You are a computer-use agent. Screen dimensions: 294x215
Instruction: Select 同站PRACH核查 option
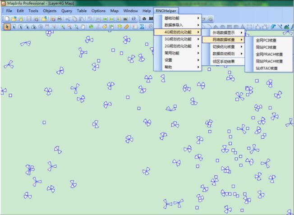(x=269, y=61)
